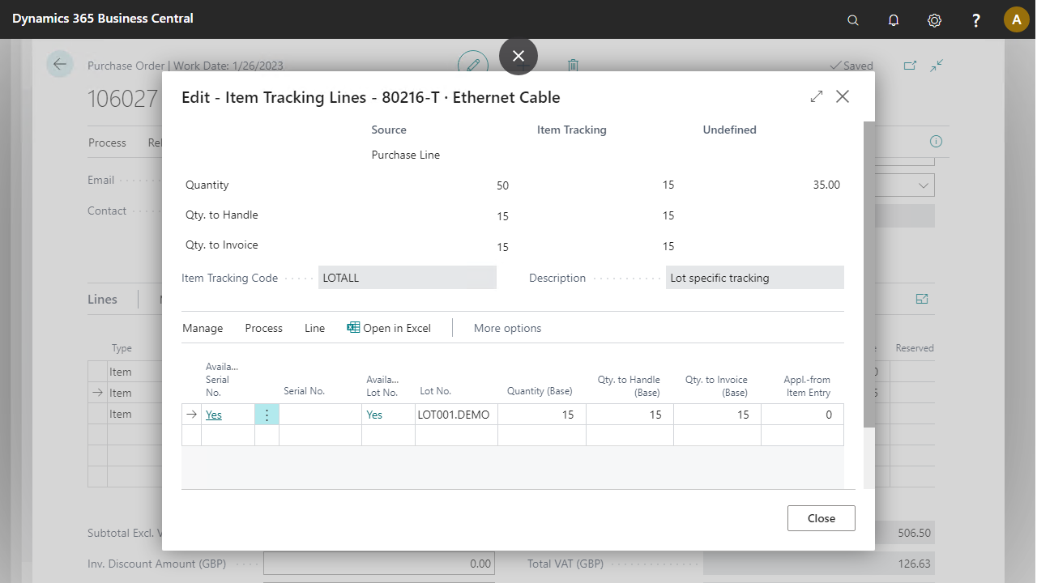Select the LOT001.DEMO lot number cell

point(456,415)
